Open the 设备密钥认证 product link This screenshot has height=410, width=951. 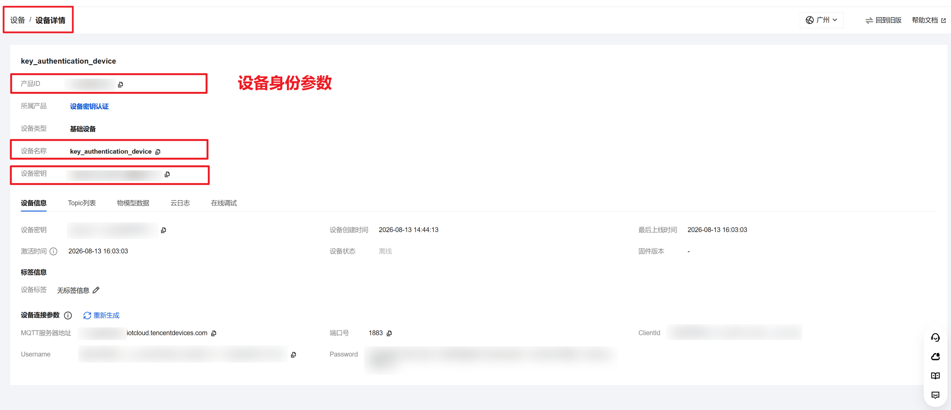[89, 107]
